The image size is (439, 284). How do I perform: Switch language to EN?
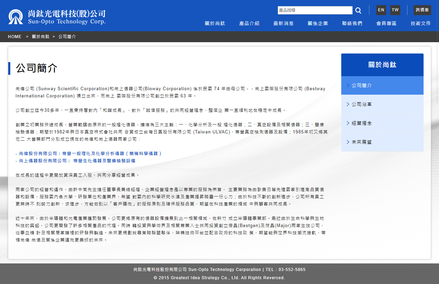381,10
